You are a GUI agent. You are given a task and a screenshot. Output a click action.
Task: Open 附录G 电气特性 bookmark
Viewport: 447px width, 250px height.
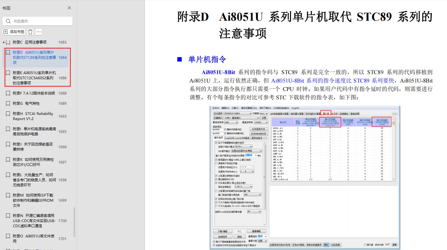coord(26,104)
